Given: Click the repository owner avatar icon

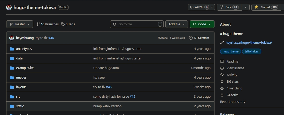Looking at the screenshot, I should click(9, 7).
